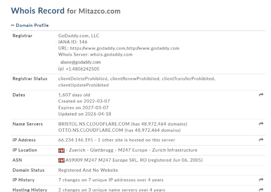Click the share arrow in IP History row
The height and width of the screenshot is (192, 271).
[261, 180]
